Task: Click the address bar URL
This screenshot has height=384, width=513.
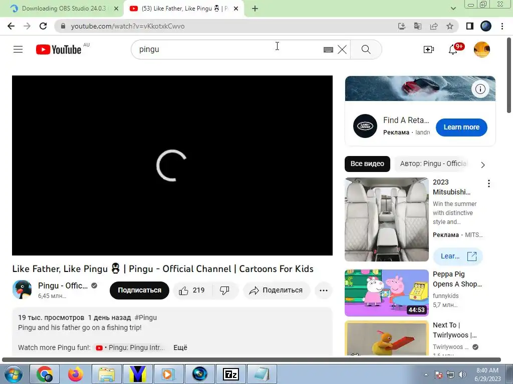Action: coord(128,26)
